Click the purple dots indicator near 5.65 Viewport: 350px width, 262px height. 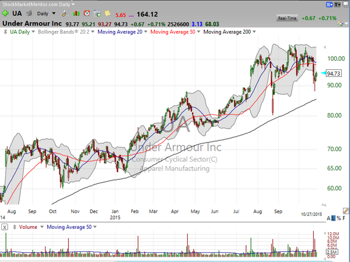[x=131, y=15]
